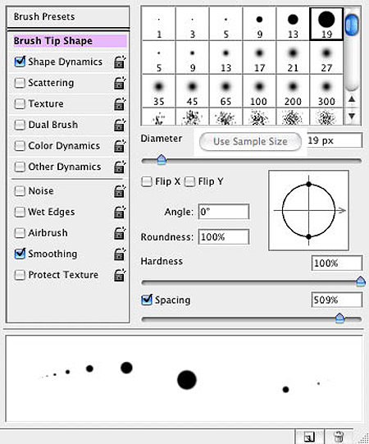Select the hard round 3 brush preset
Viewport: 369px width, 444px height.
pos(193,24)
